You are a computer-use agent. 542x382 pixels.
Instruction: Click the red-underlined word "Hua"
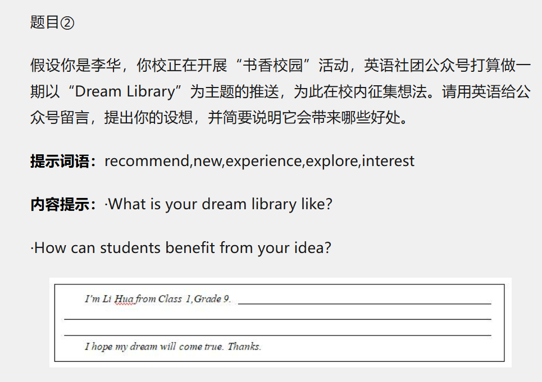click(124, 298)
